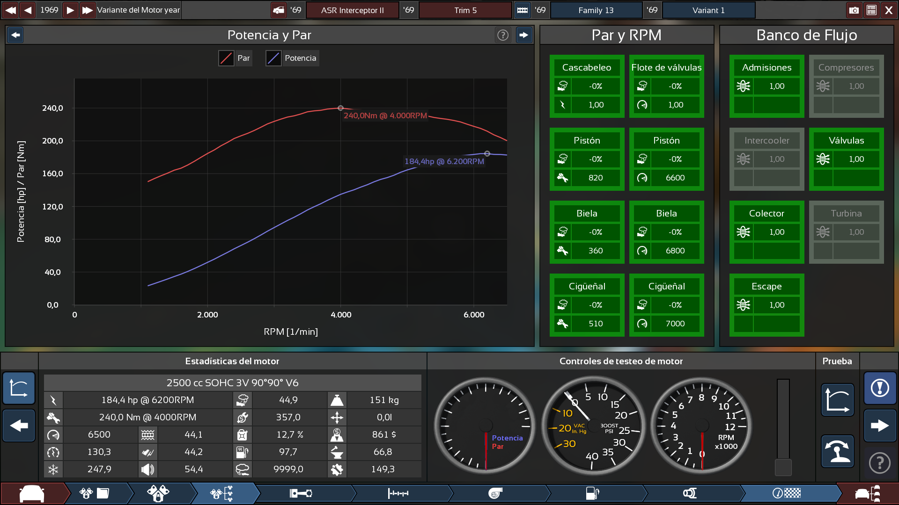899x505 pixels.
Task: Click the torque wrench icon next to 240,0 Nm
Action: point(53,418)
